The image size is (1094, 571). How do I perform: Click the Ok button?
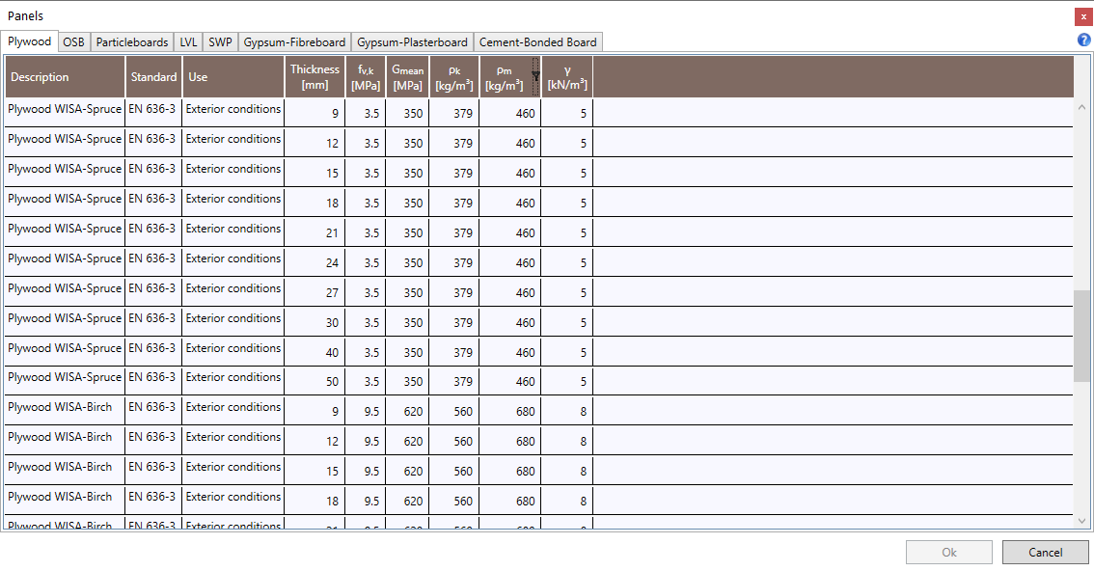pyautogui.click(x=949, y=552)
